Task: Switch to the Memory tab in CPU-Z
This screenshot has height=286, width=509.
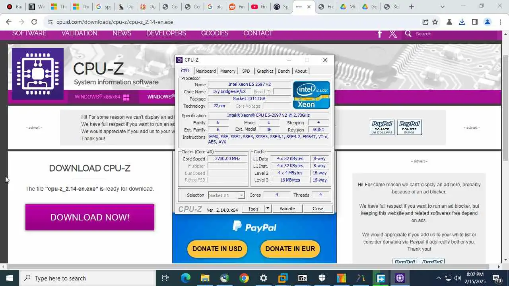Action: pos(228,71)
